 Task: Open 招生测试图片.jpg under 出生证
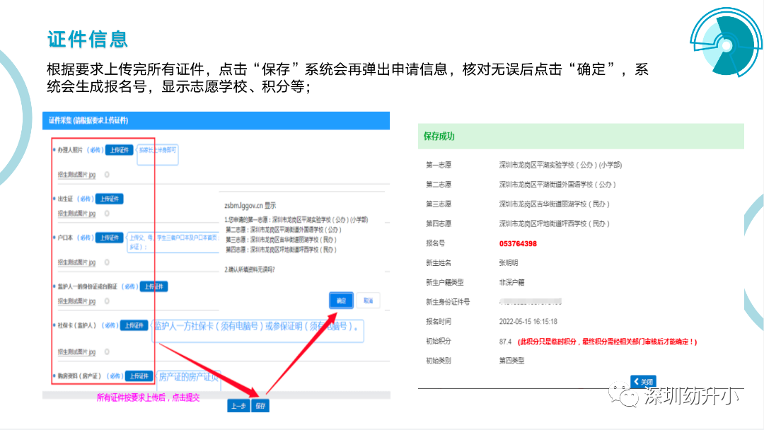[76, 214]
